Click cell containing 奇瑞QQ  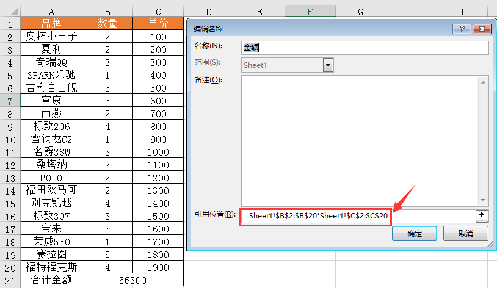coord(51,62)
